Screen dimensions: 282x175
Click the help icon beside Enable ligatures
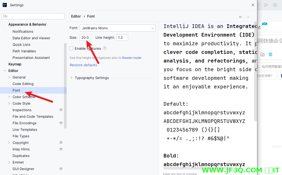pos(105,48)
